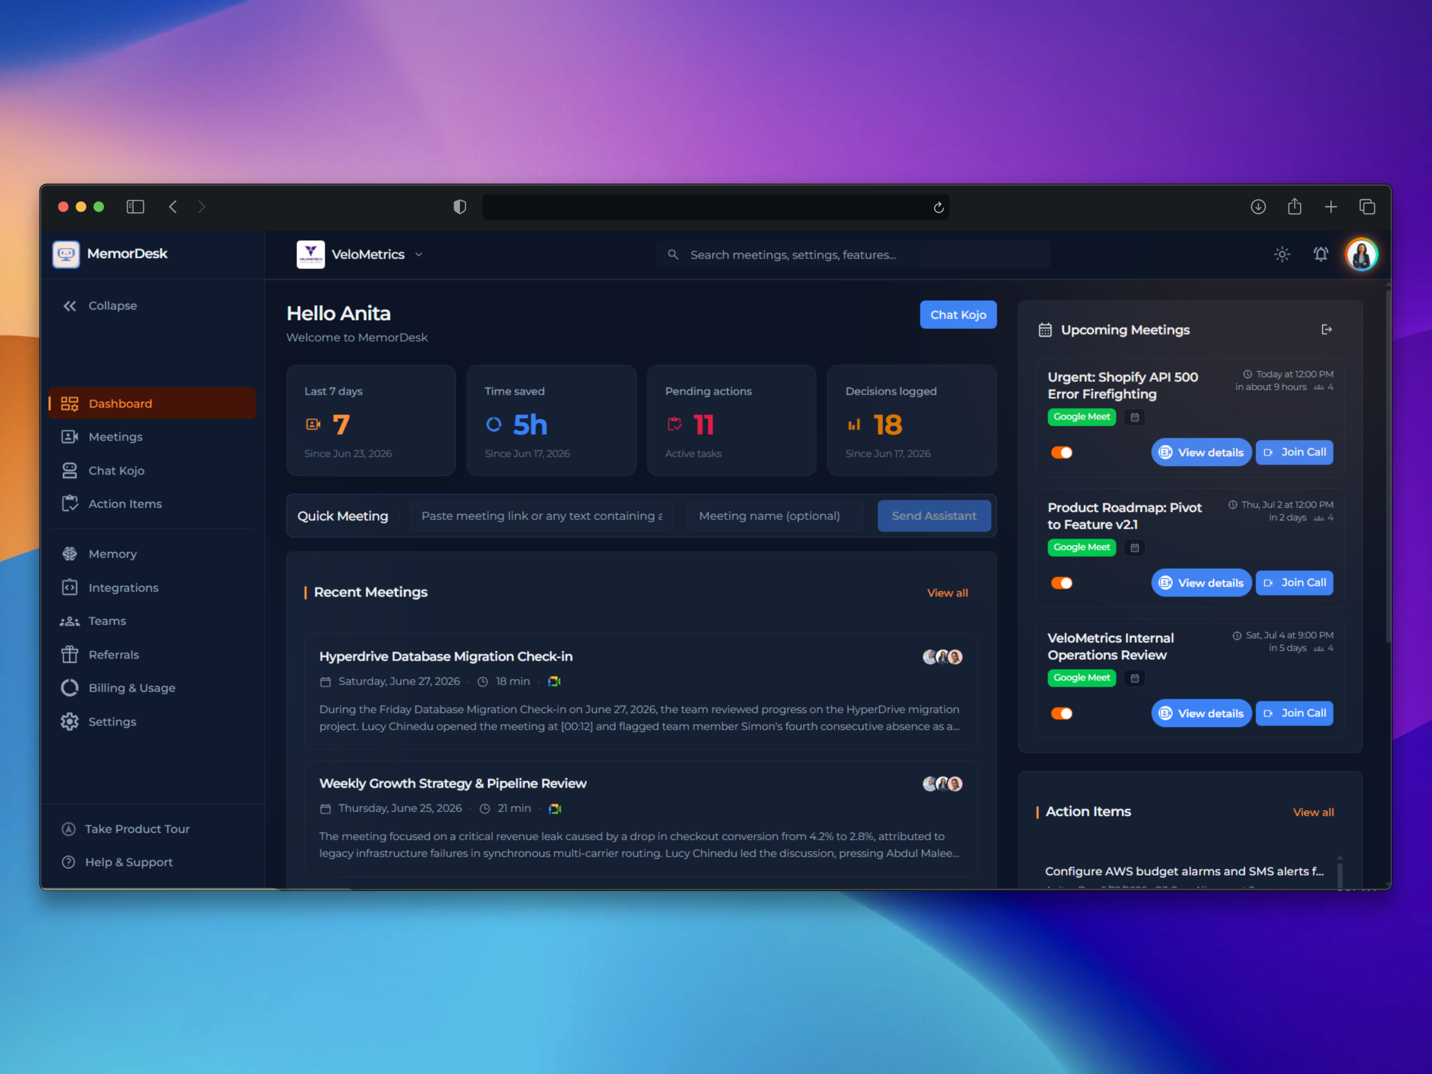Go back with Safari back arrow
The image size is (1432, 1074).
(x=173, y=207)
